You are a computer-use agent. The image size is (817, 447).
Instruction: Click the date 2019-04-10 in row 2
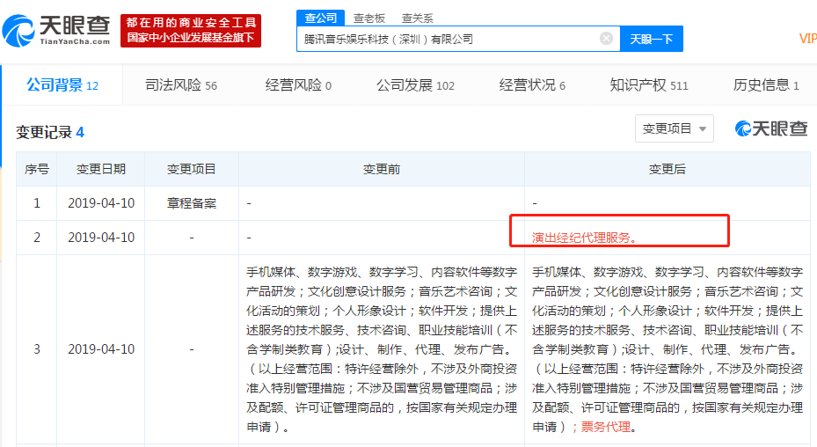coord(101,238)
